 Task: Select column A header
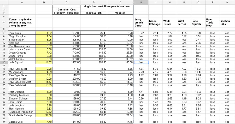pos(22,2)
